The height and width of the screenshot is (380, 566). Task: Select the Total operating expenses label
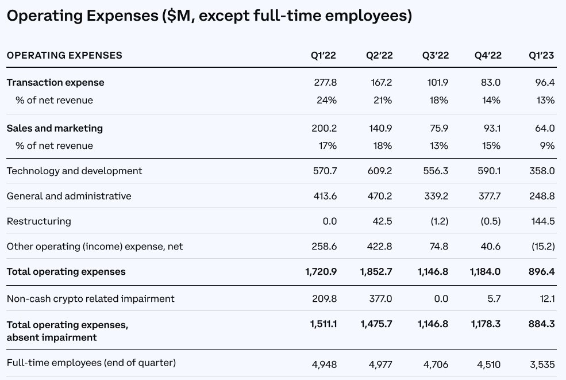point(66,272)
